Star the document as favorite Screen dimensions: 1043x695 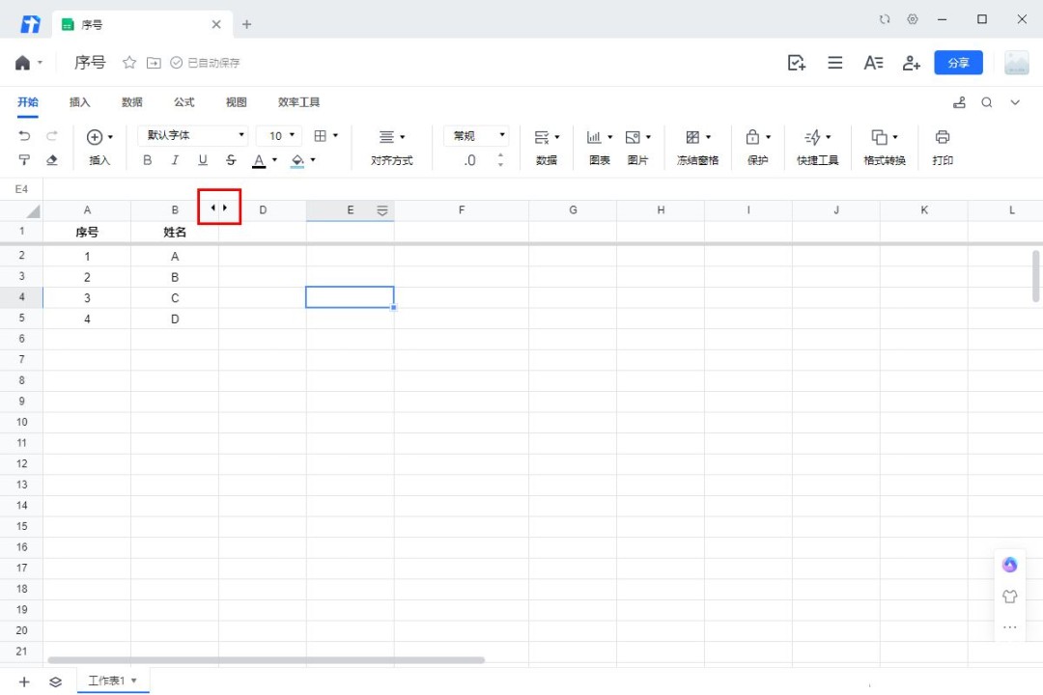129,63
